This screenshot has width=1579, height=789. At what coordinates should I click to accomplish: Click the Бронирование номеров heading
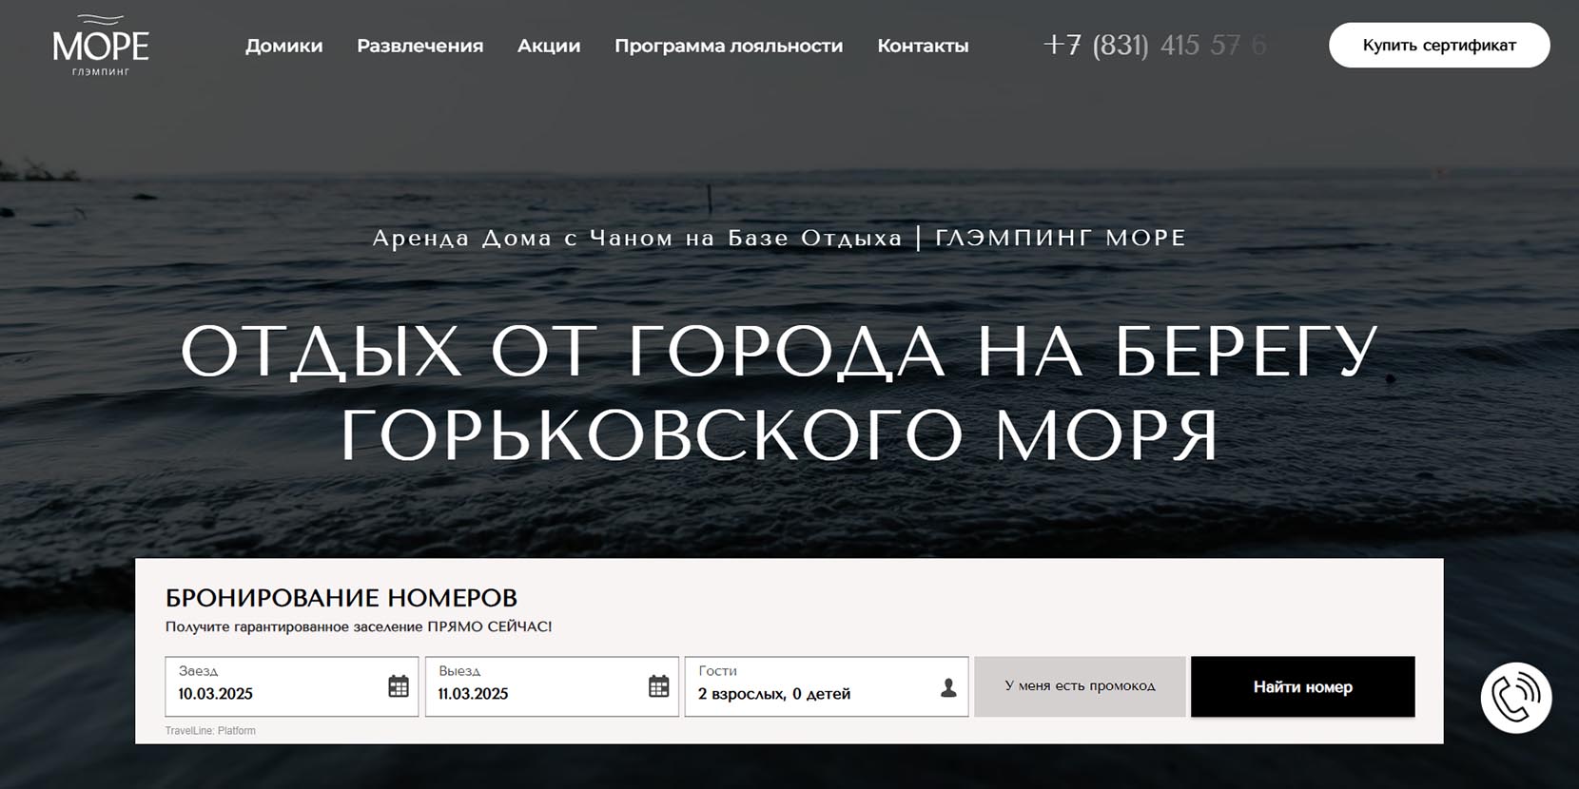pyautogui.click(x=341, y=598)
